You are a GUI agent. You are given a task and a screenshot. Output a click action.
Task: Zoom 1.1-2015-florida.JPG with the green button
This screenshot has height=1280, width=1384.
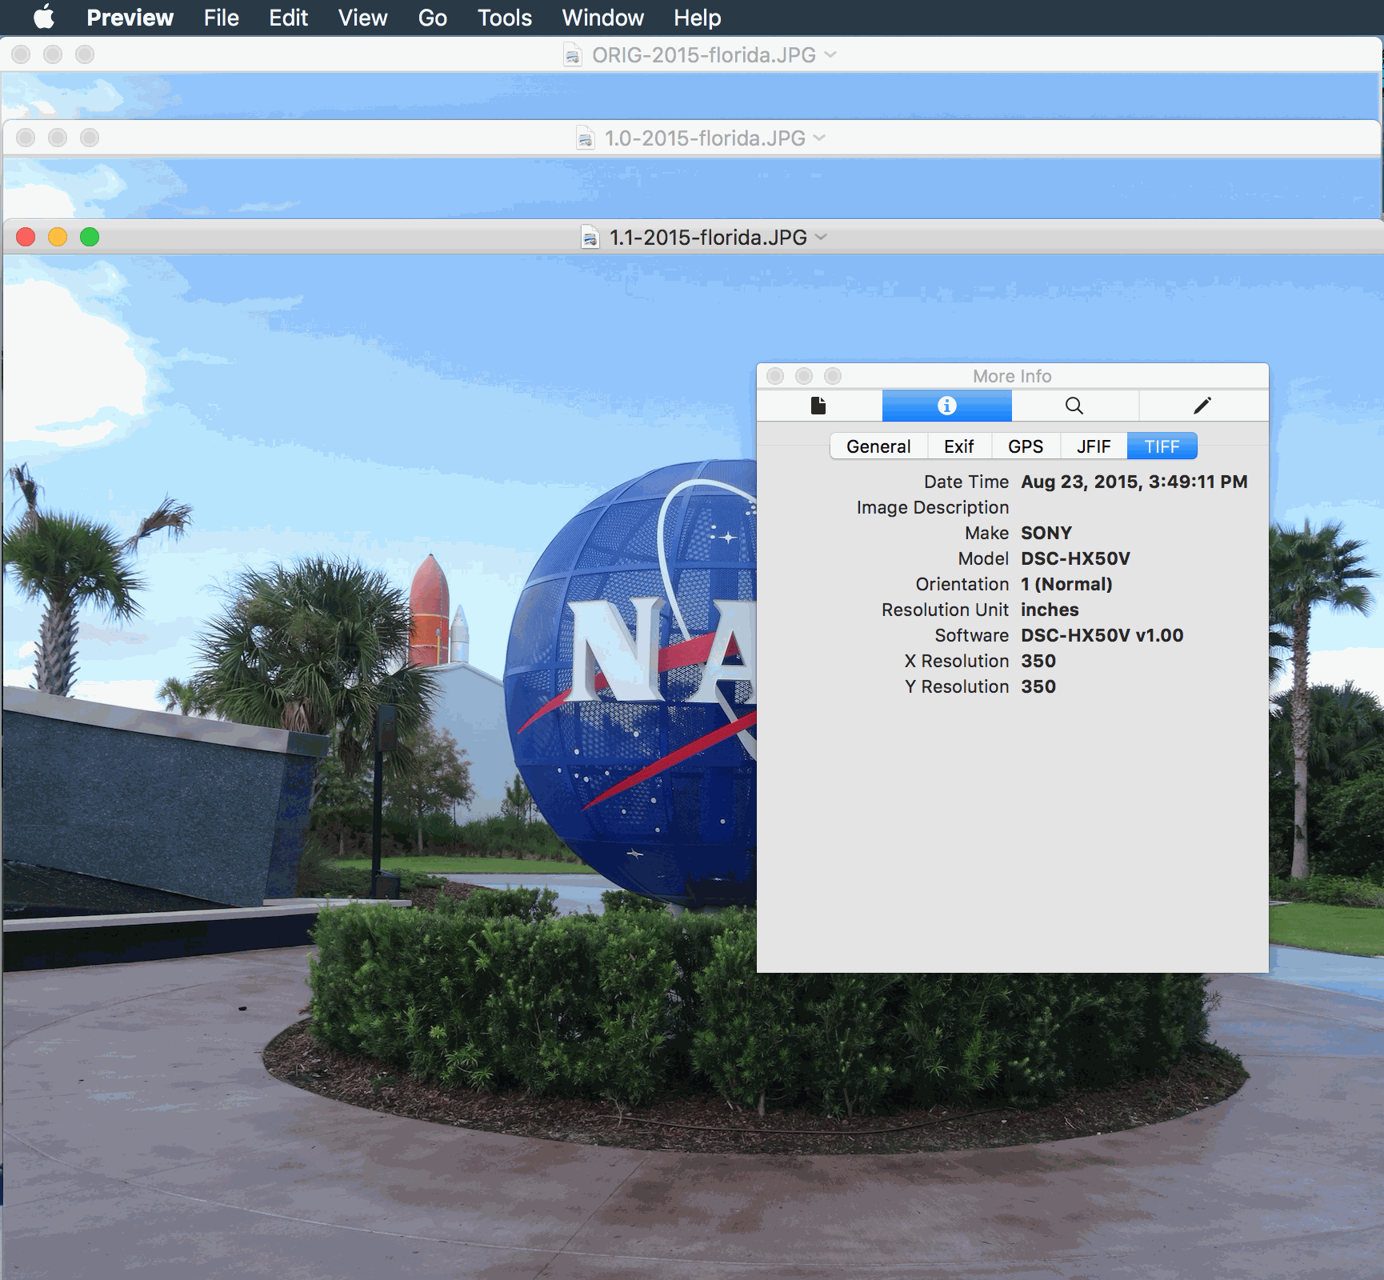point(90,237)
